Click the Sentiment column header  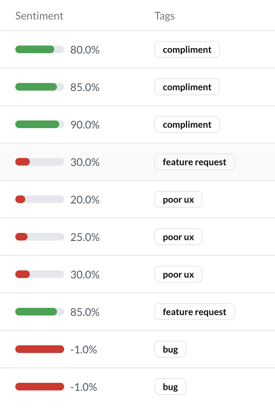[x=39, y=16]
